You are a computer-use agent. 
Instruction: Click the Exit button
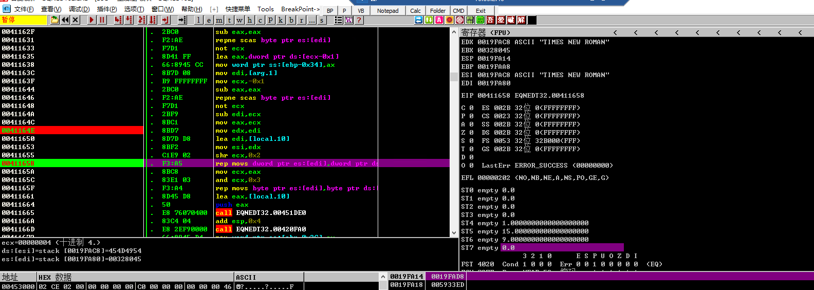[x=480, y=11]
